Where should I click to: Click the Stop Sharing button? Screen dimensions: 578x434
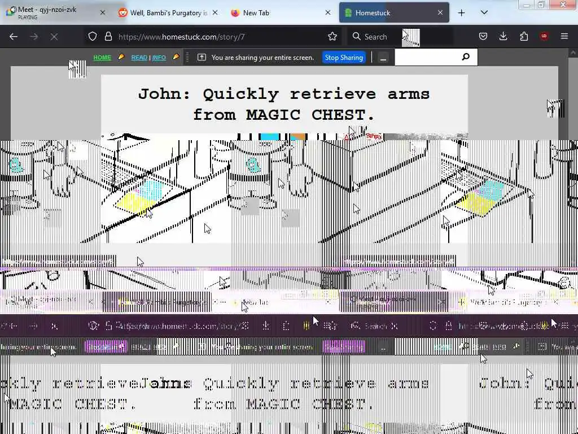pos(344,58)
